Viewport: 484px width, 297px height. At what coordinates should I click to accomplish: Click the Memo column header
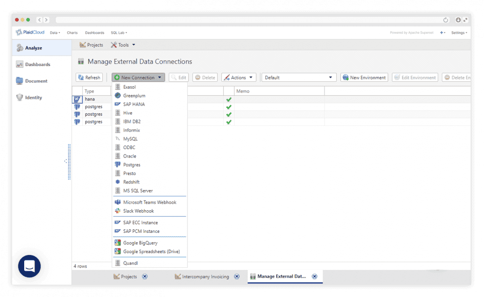280,91
